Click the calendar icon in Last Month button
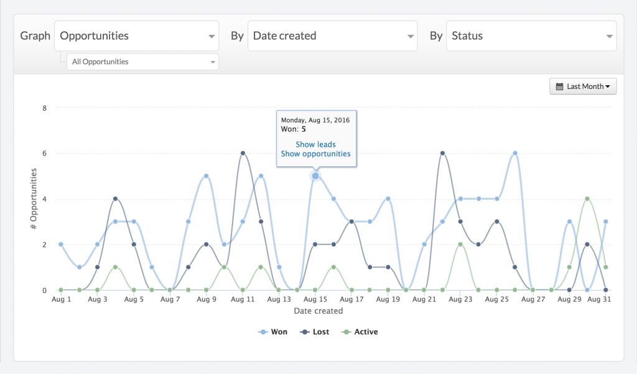The height and width of the screenshot is (374, 637). (x=559, y=86)
